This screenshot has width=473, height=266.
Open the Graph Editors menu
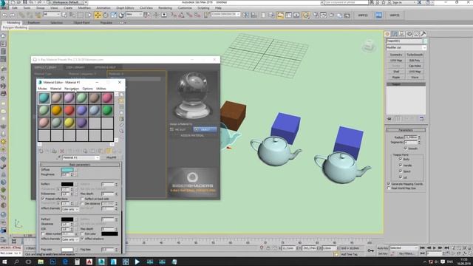pos(125,8)
